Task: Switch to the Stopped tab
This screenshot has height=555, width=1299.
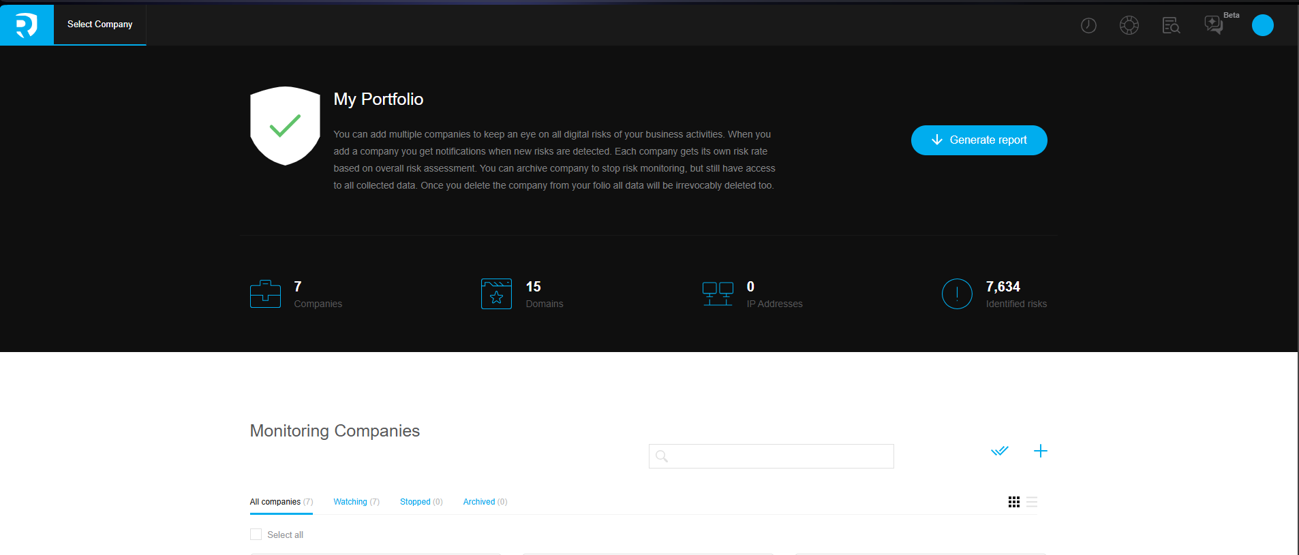Action: 421,502
